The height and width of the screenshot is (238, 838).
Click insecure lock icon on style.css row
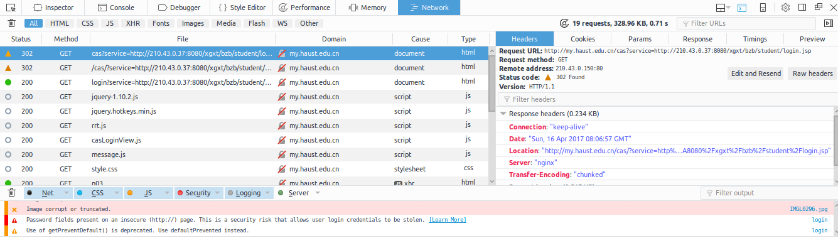[x=282, y=169]
